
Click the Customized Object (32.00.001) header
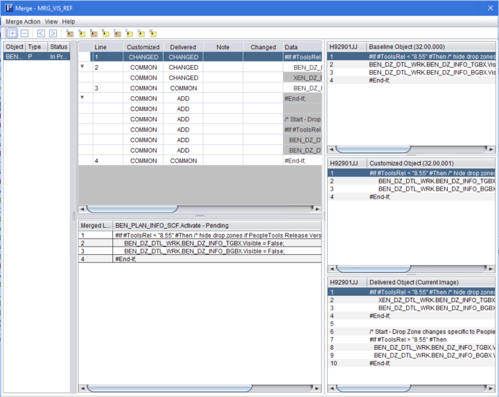431,164
